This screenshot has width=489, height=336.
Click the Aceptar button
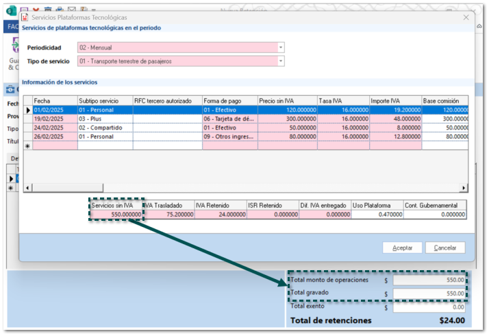[402, 248]
